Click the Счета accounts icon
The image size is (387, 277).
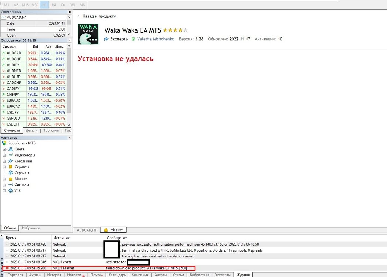pos(10,149)
